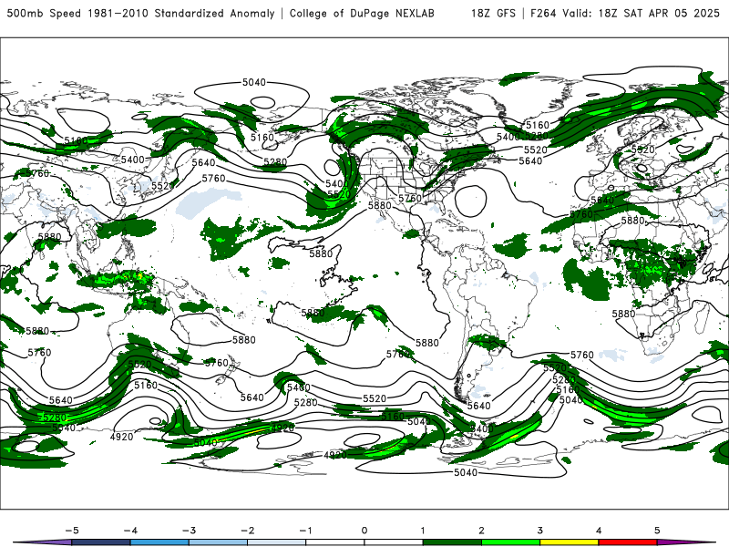Select the pale blue -2 to -1 colorbar segment

click(x=277, y=542)
